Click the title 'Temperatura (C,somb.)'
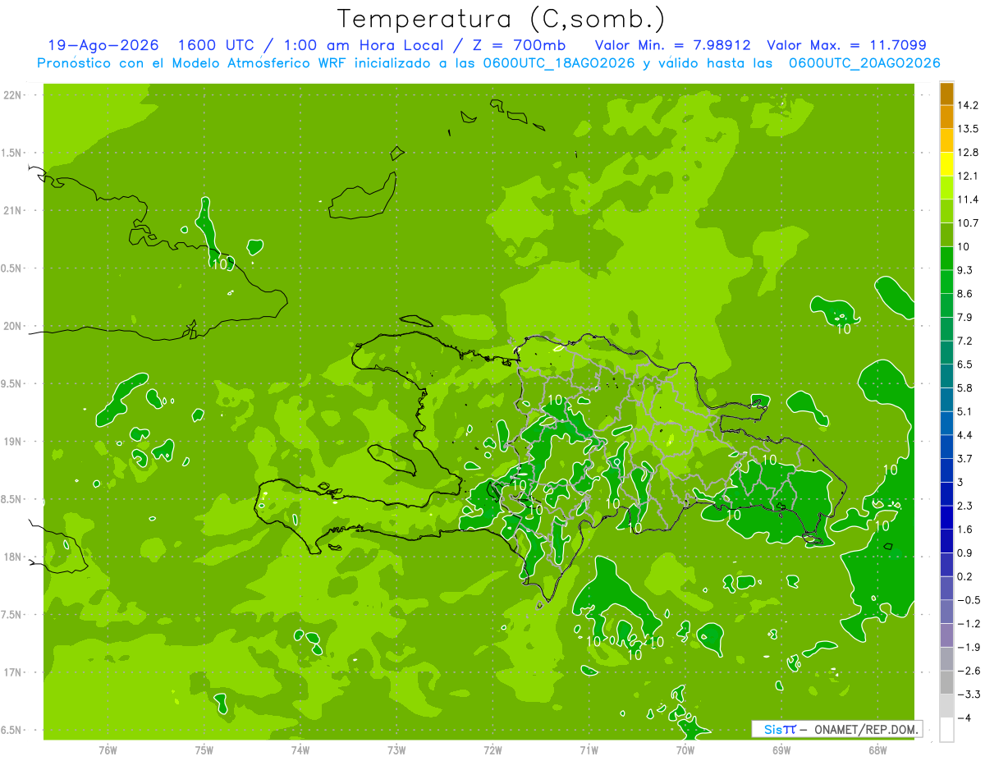The height and width of the screenshot is (761, 985). click(x=501, y=20)
